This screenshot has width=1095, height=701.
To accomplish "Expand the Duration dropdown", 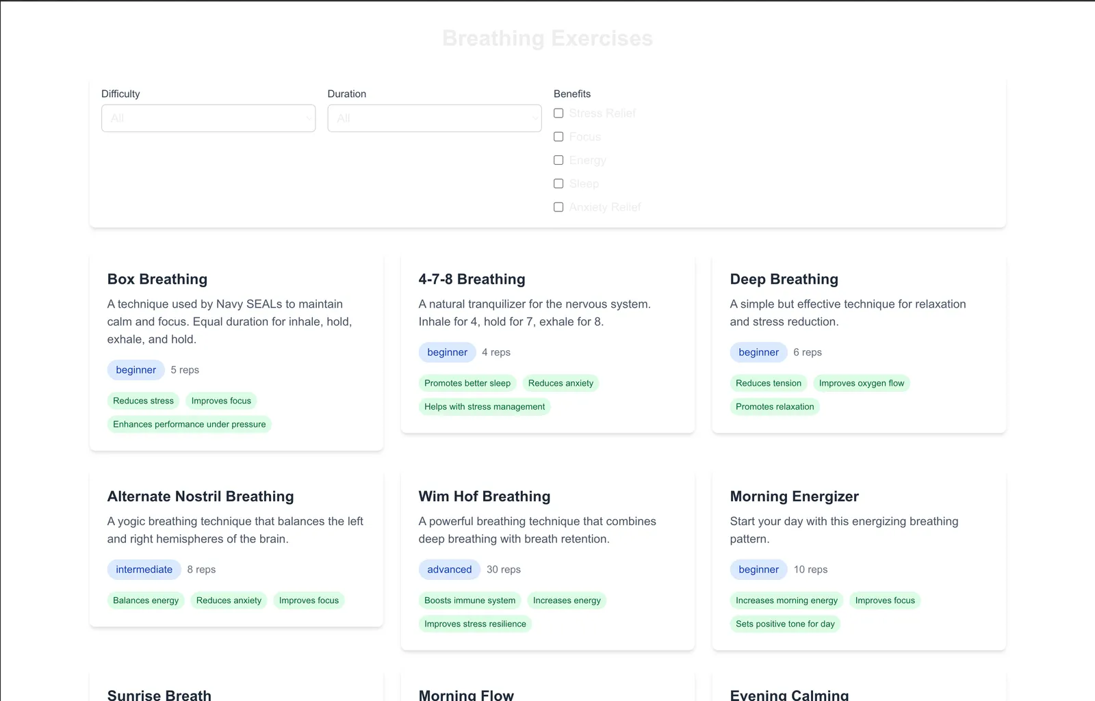I will [434, 118].
